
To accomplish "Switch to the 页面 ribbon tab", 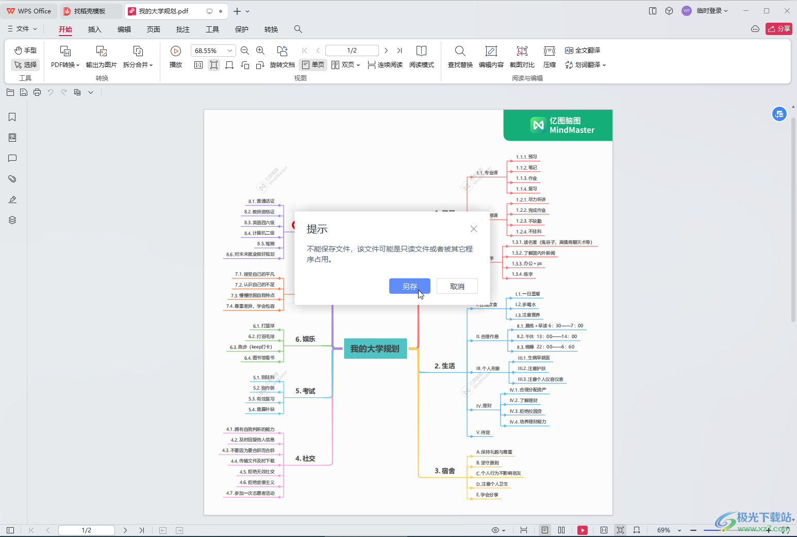I will [154, 29].
